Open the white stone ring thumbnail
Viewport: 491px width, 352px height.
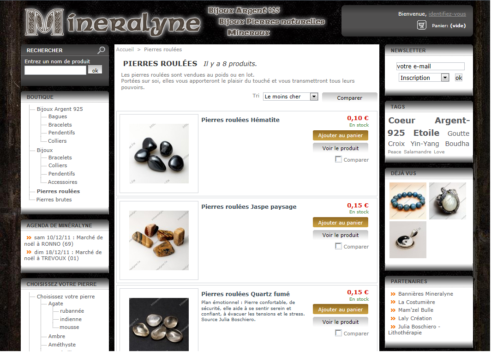tap(448, 201)
